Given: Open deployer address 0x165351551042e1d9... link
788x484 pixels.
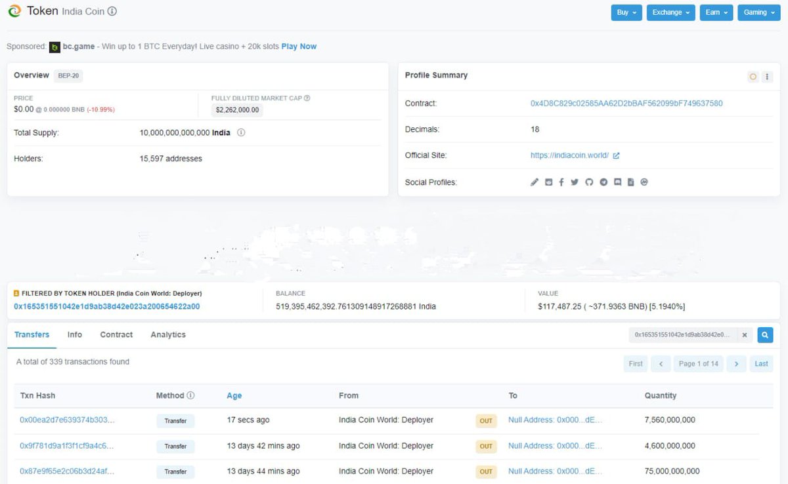Looking at the screenshot, I should (107, 306).
